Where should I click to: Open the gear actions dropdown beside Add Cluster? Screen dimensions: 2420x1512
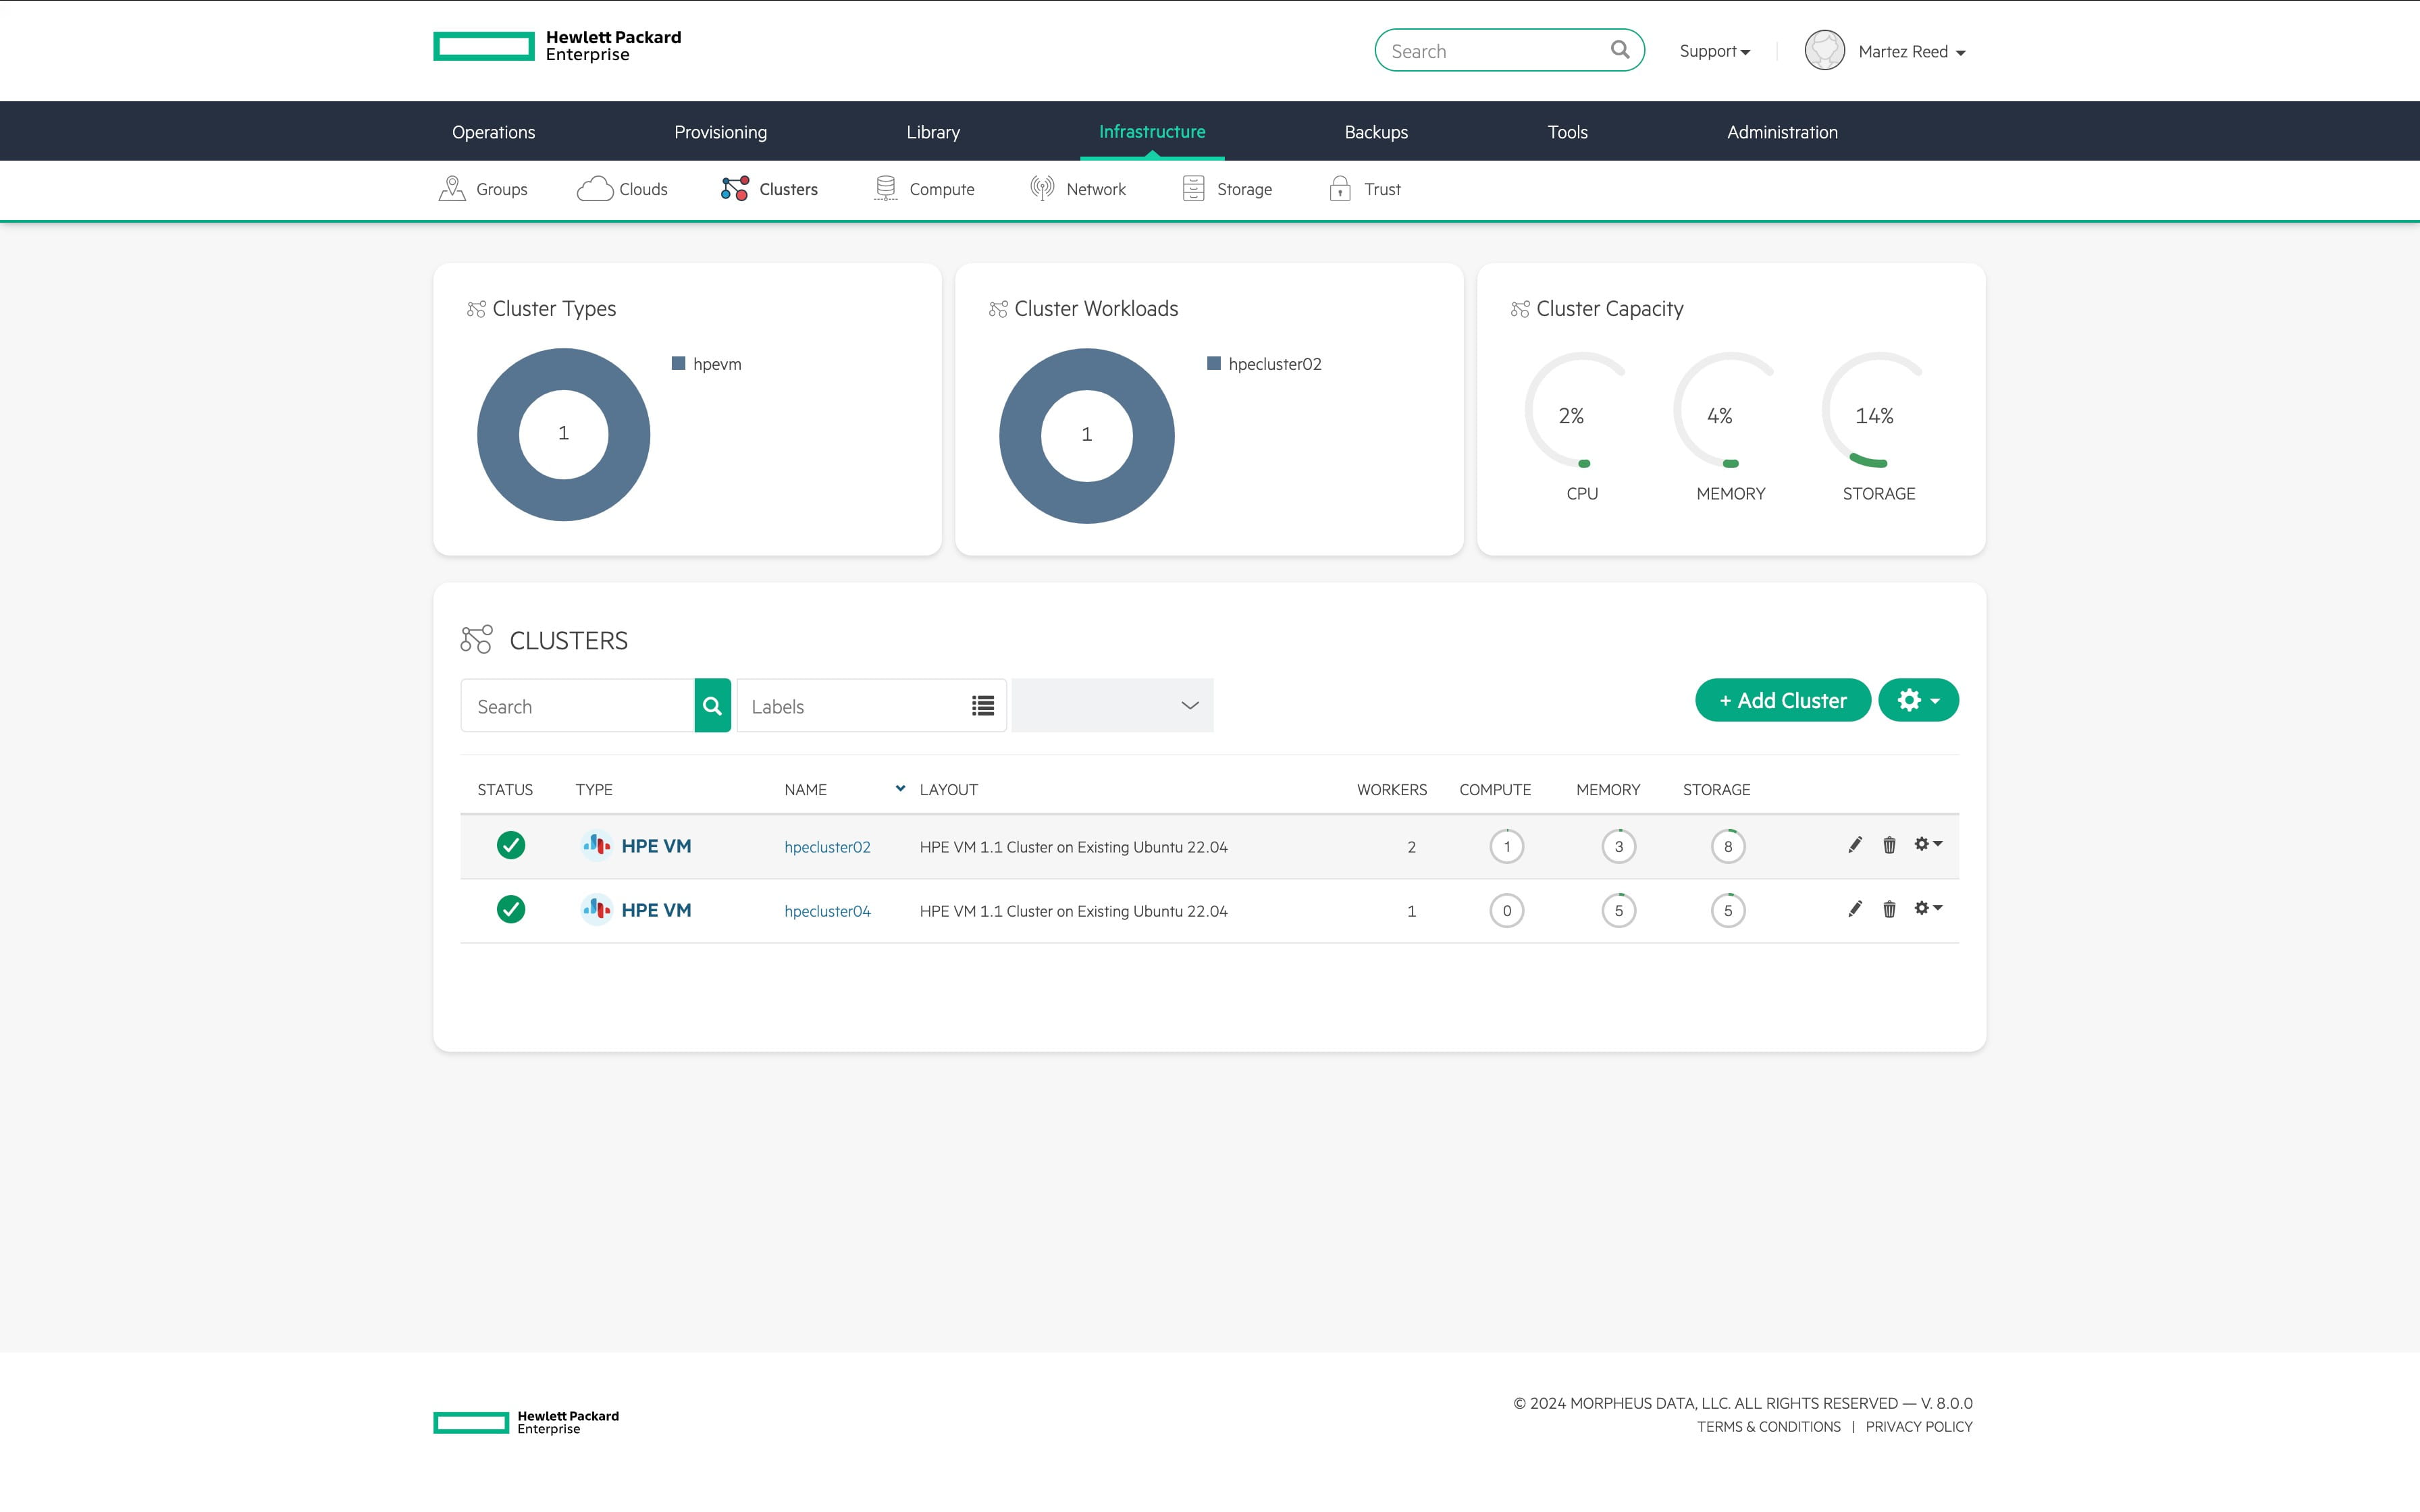pos(1917,700)
